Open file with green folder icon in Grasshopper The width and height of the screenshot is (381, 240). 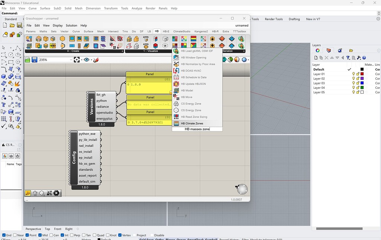coord(28,60)
